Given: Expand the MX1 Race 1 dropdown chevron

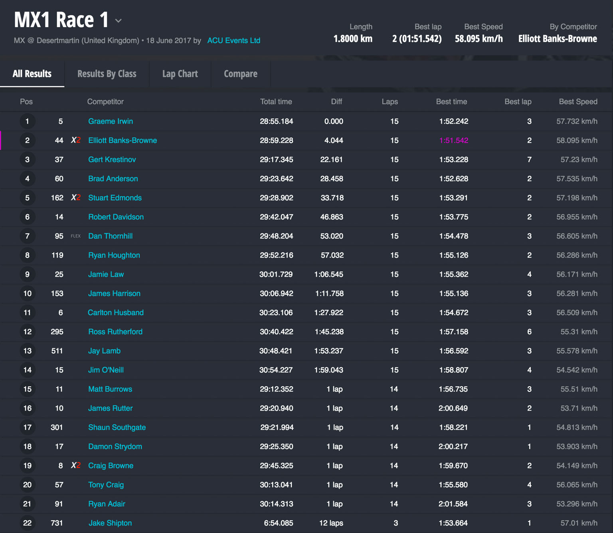Looking at the screenshot, I should [118, 21].
